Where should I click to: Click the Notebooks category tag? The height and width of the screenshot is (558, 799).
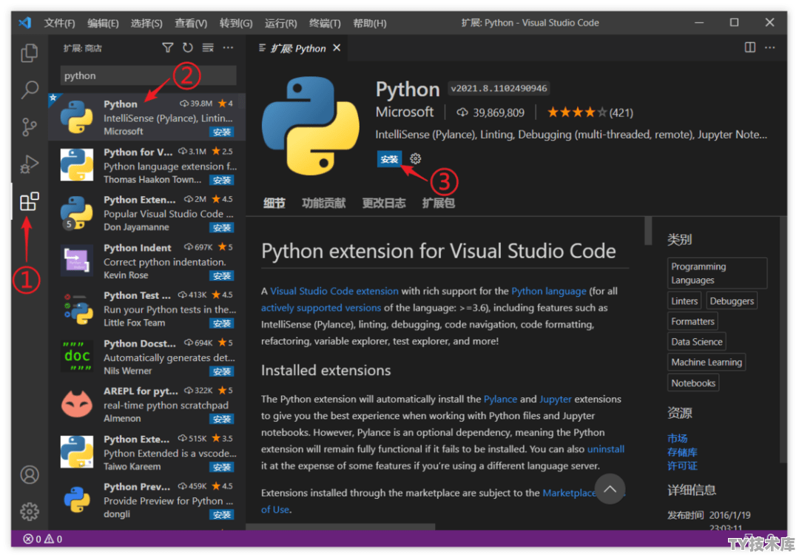point(693,383)
